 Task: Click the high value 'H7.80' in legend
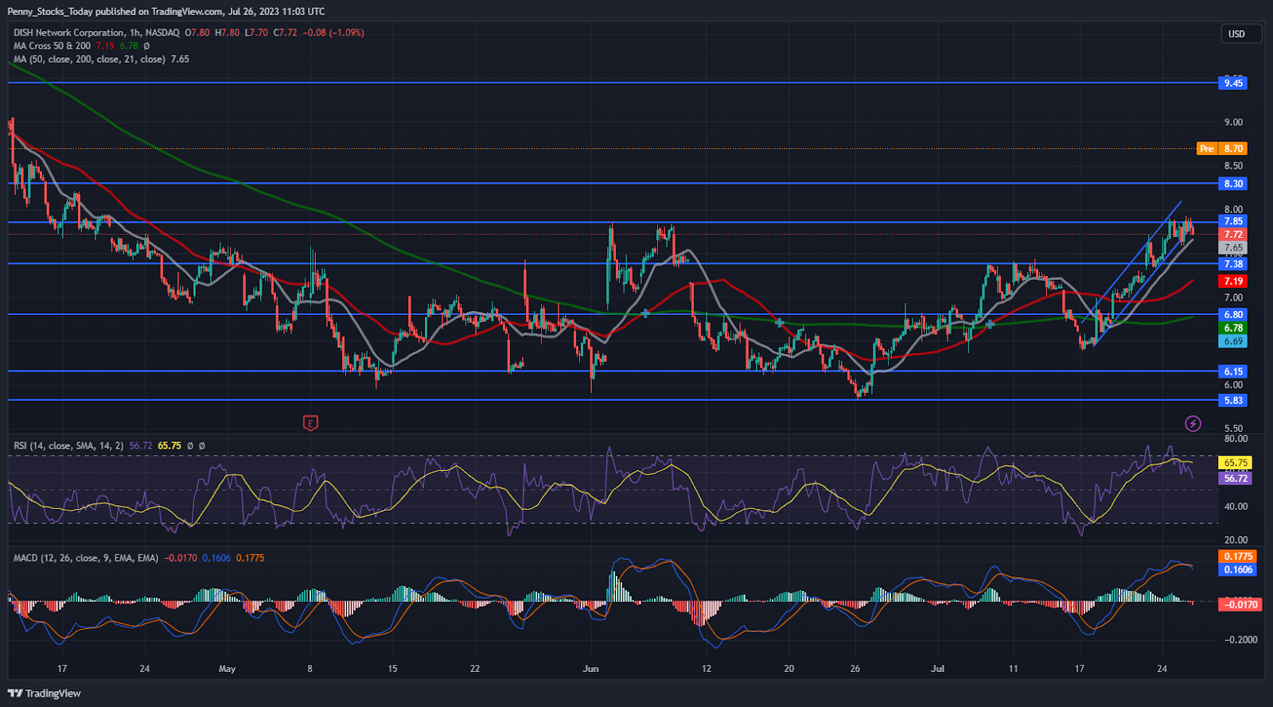[x=227, y=33]
